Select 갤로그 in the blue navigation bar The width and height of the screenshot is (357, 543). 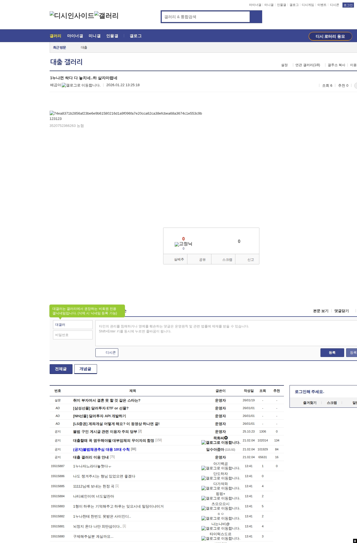point(136,36)
